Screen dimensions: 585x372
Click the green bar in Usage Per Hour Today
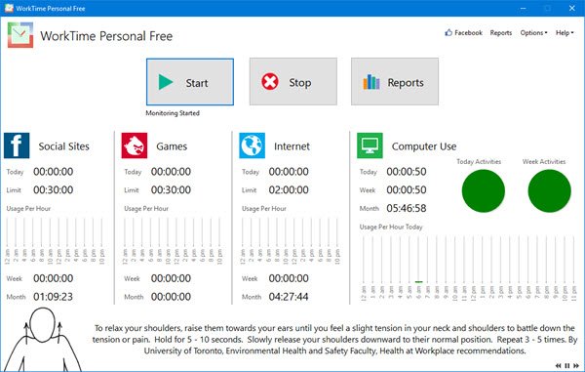[x=418, y=281]
